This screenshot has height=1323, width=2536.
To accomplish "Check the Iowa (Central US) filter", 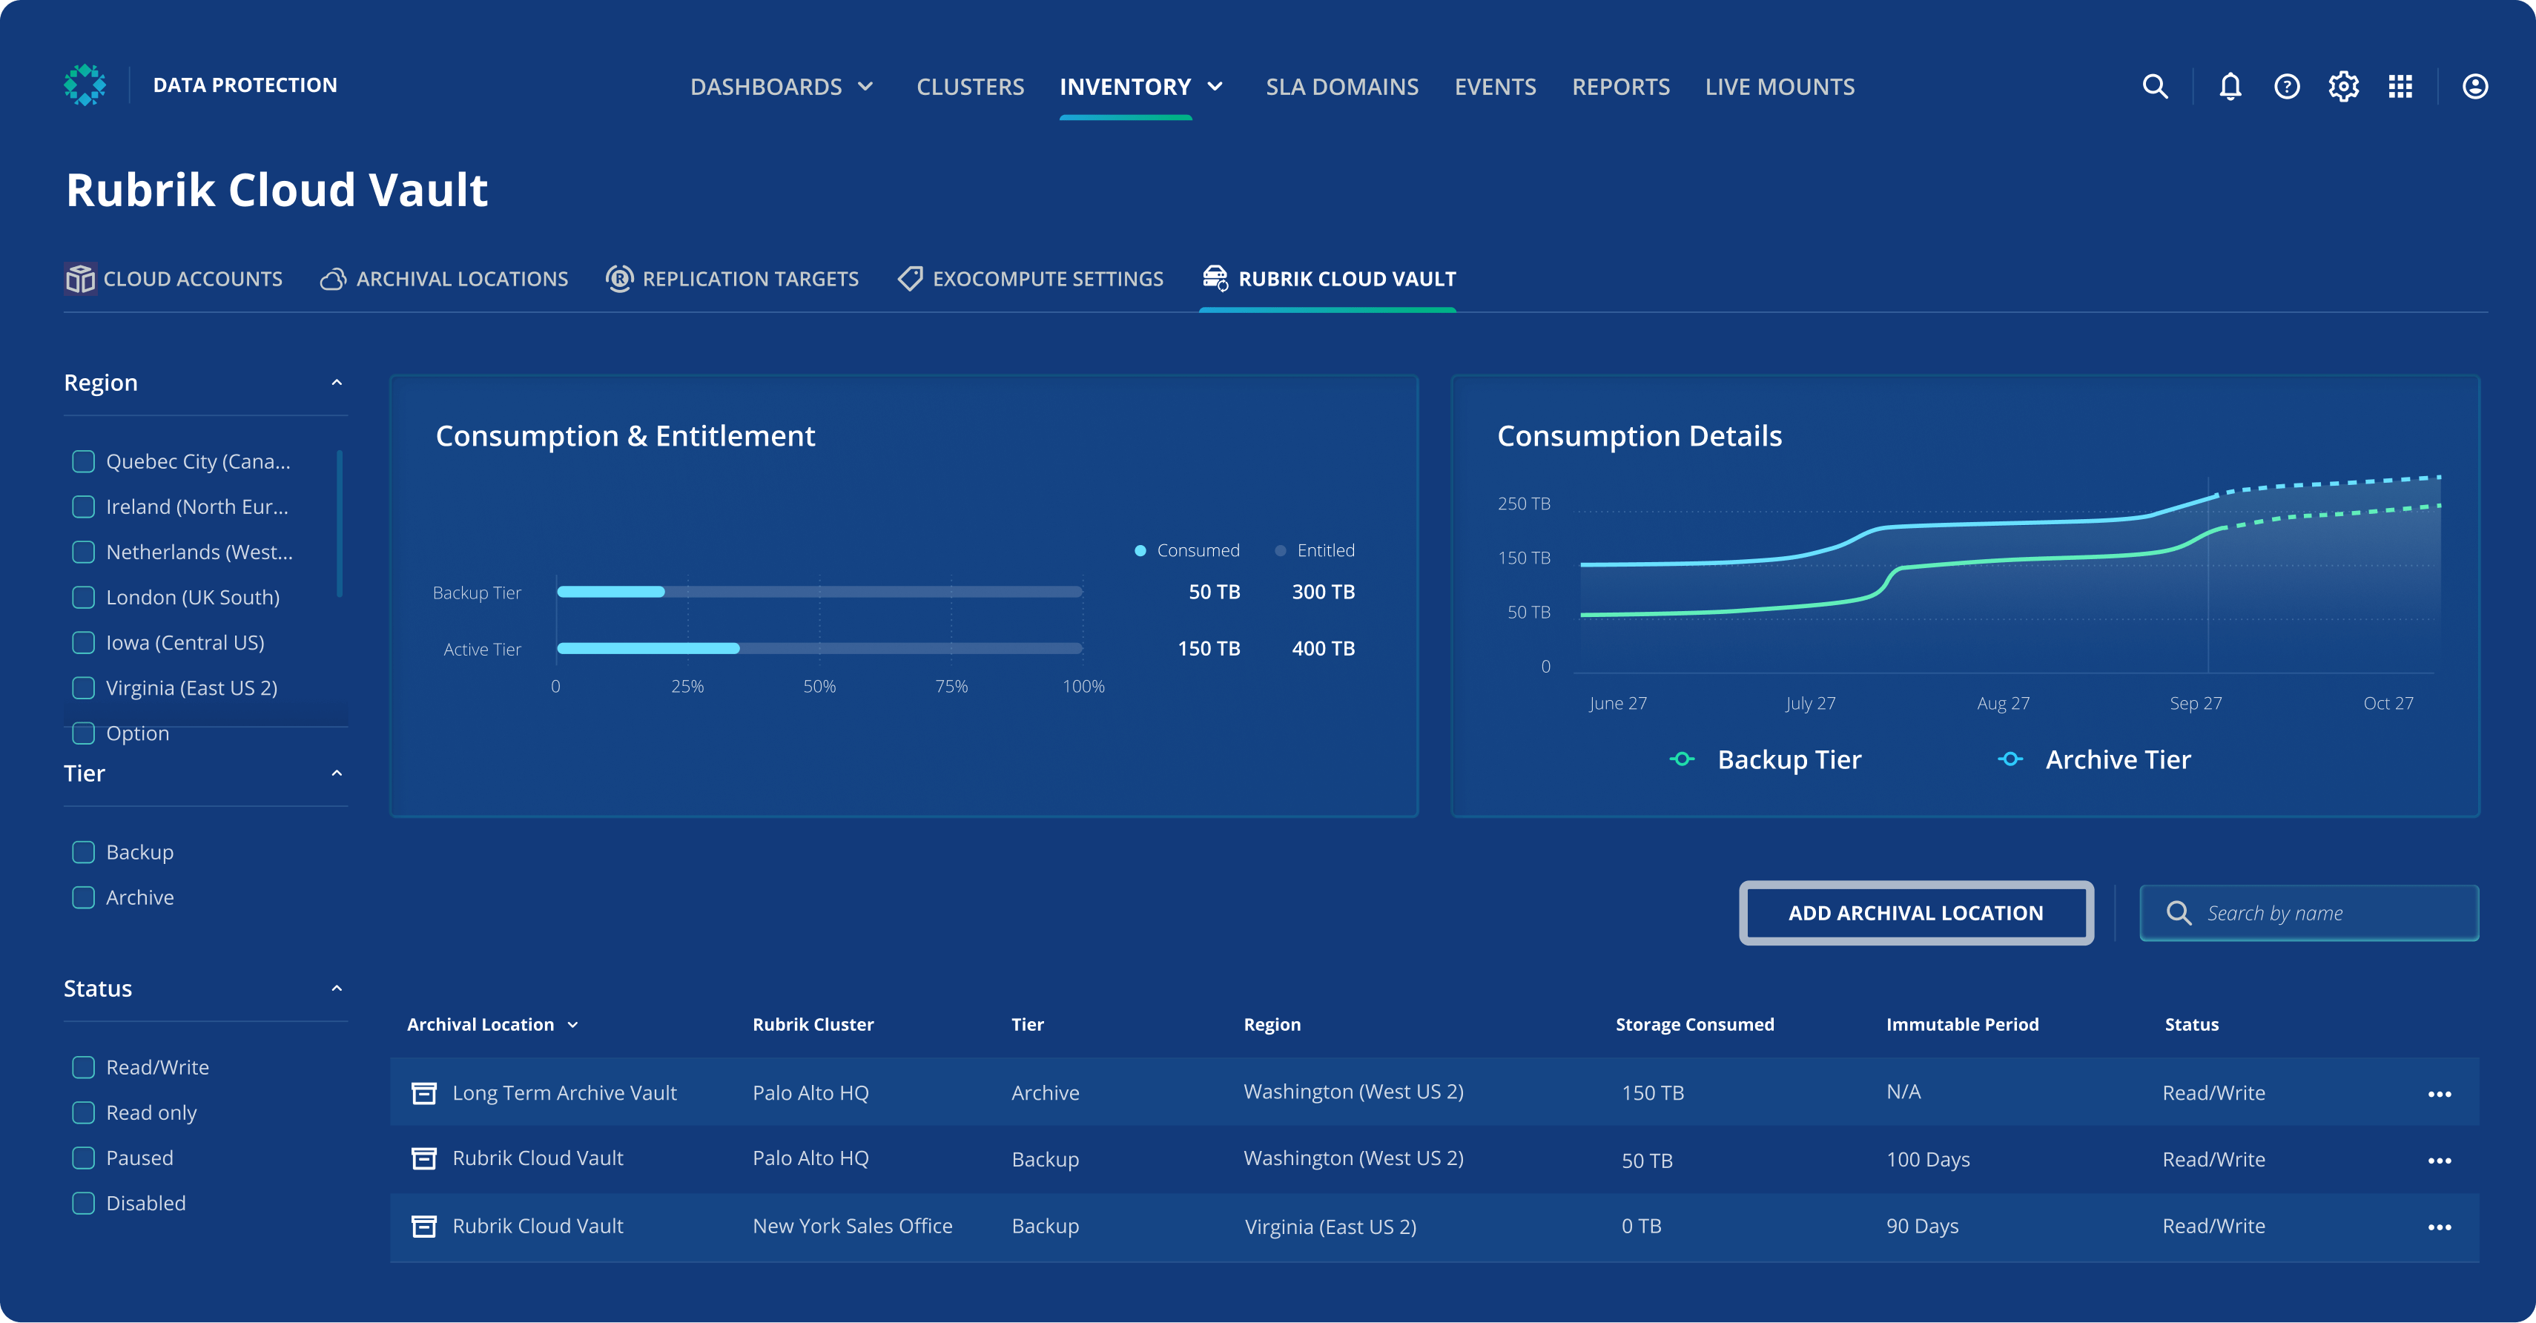I will 84,643.
